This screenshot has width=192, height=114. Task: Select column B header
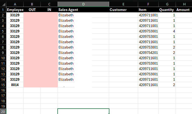32,4
